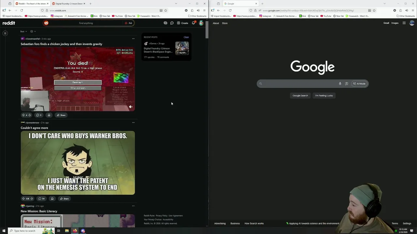Open options menu for LivestreamFail post
Viewport: 417px width, 234px height.
133,39
